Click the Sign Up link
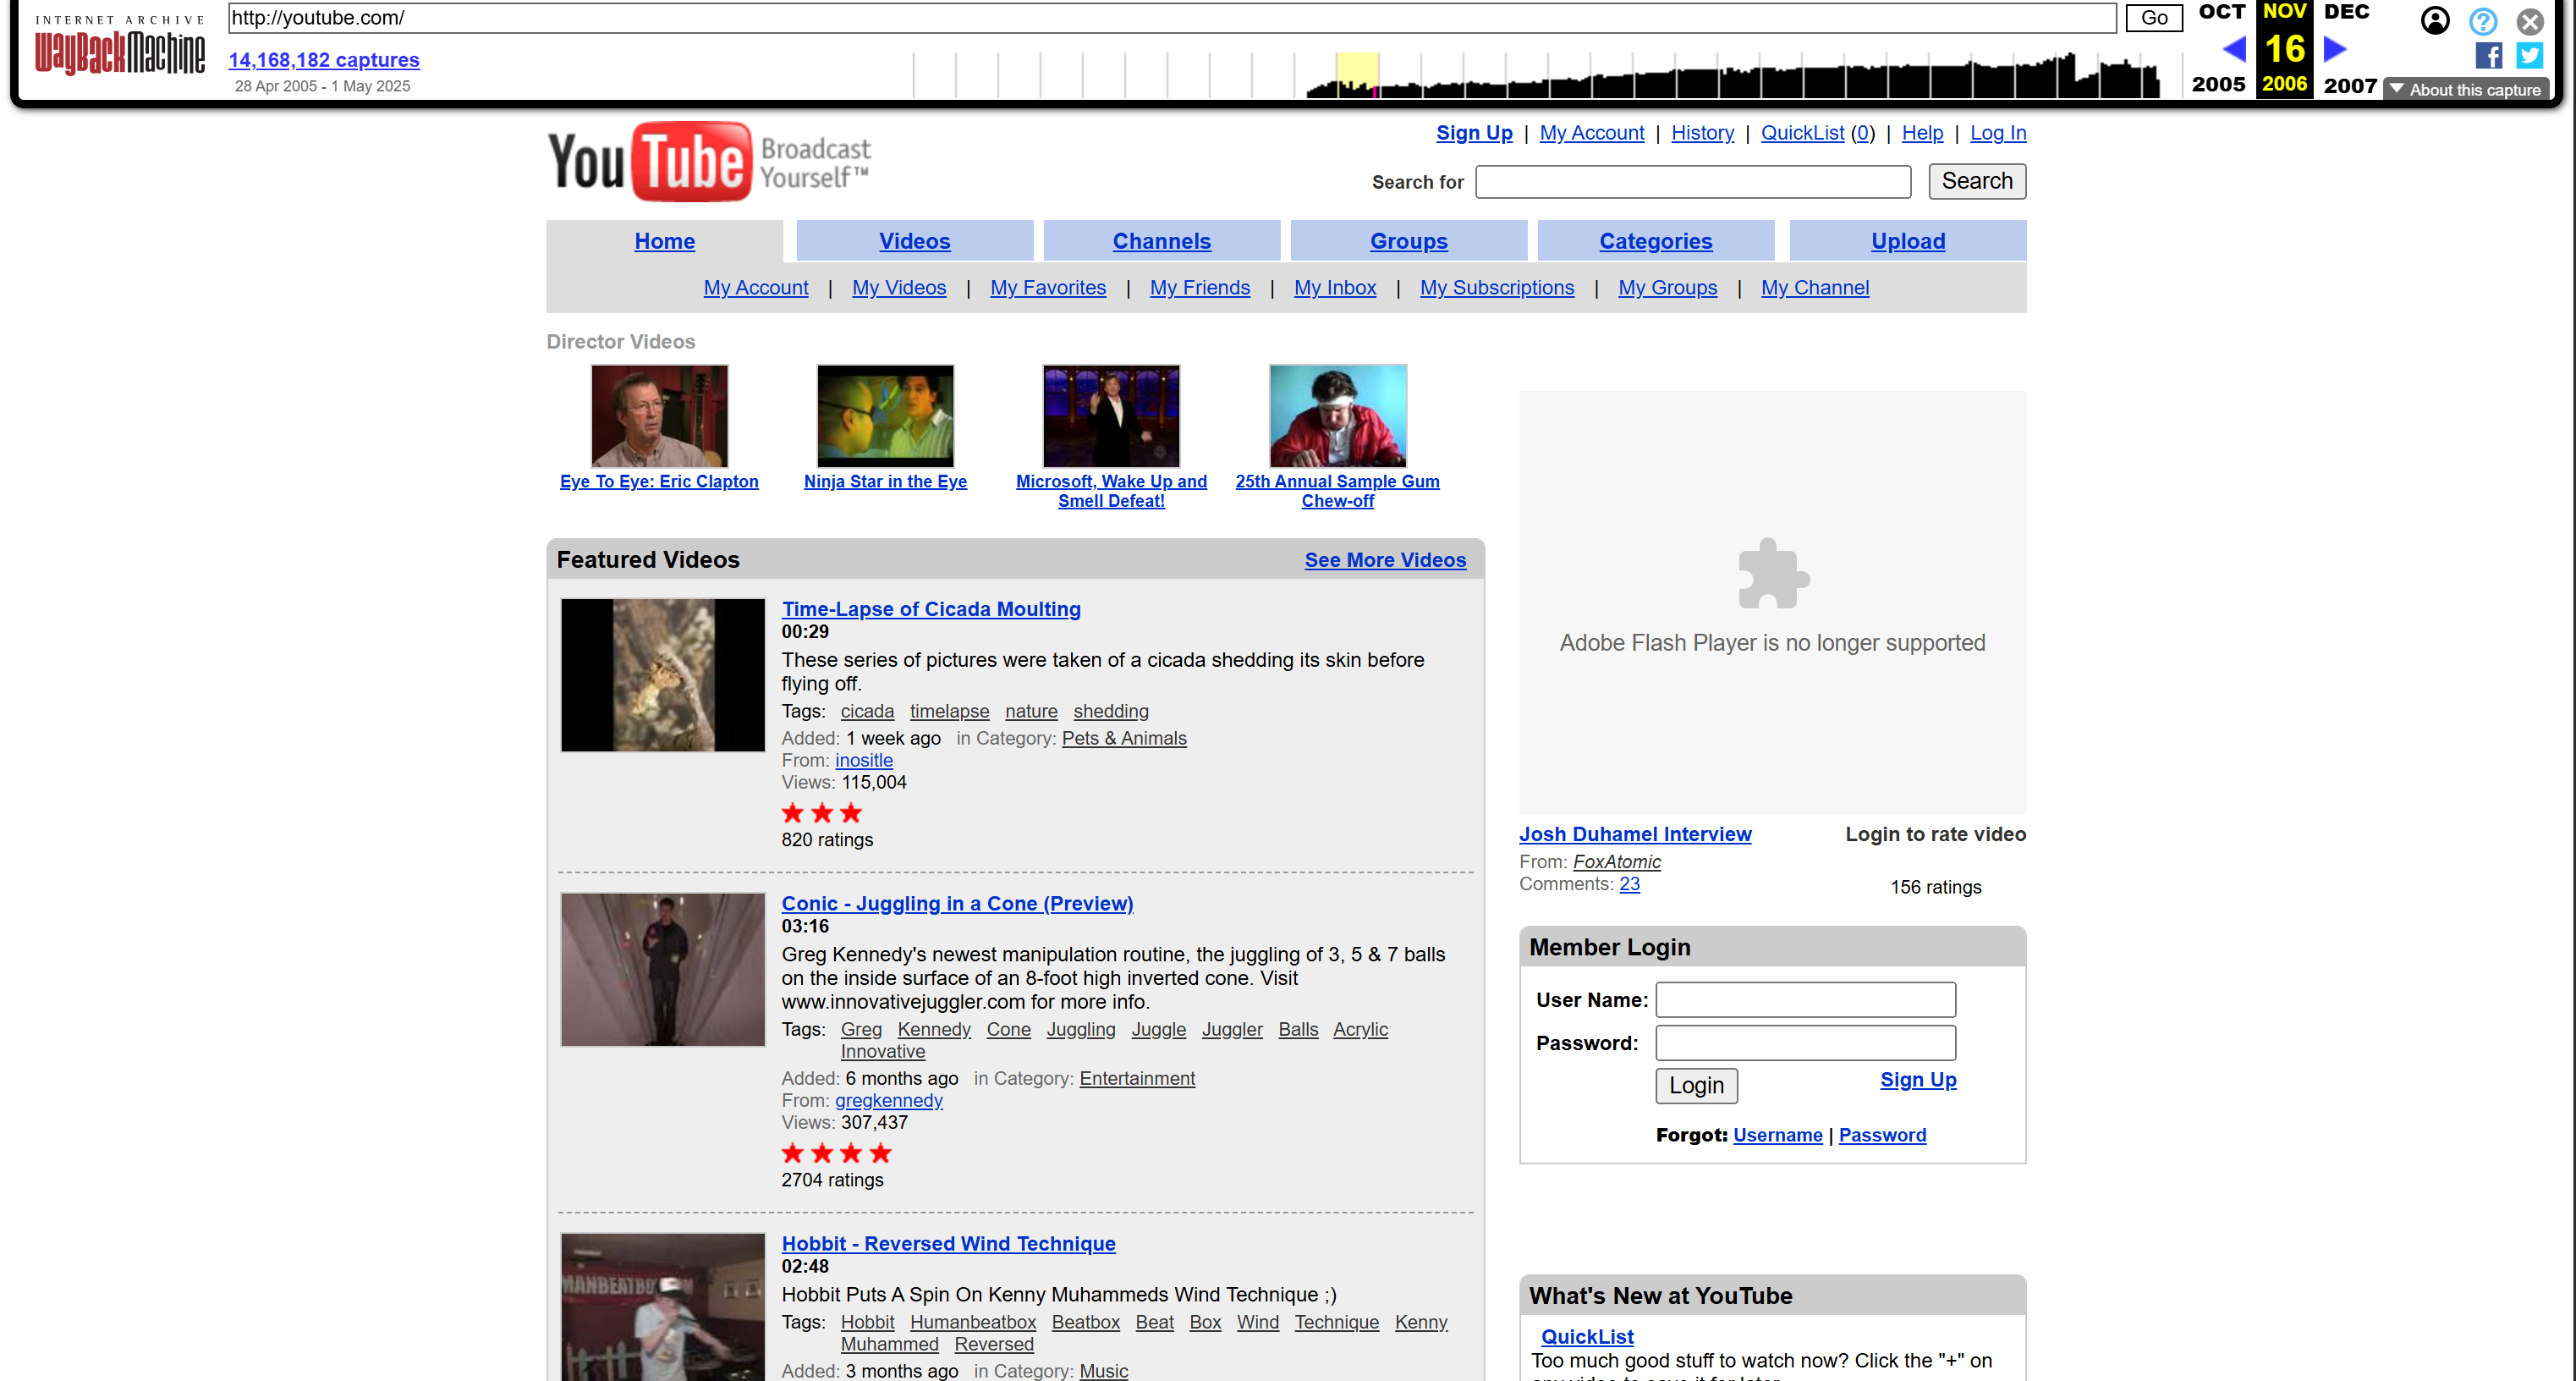 click(x=1473, y=132)
